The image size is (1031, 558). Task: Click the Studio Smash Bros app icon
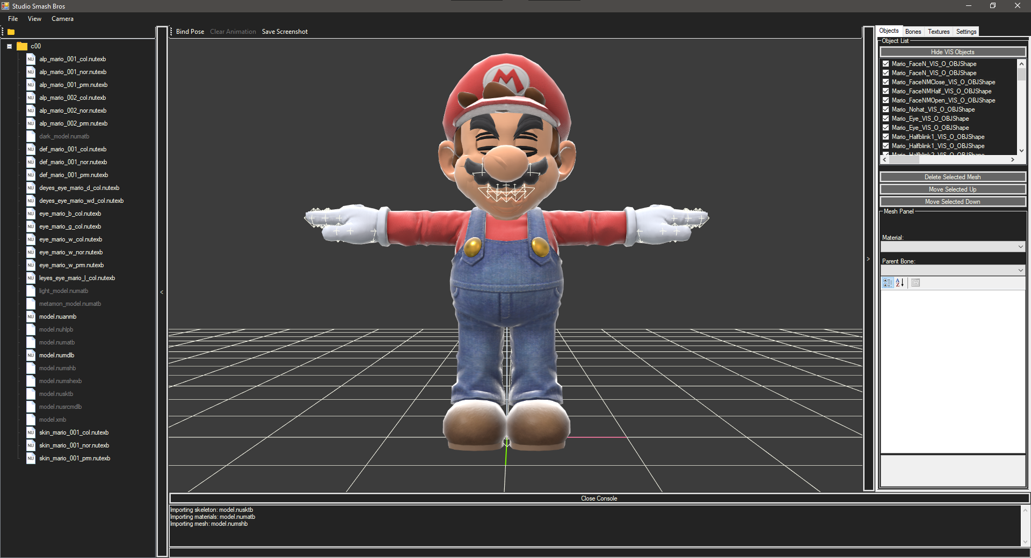click(x=5, y=6)
